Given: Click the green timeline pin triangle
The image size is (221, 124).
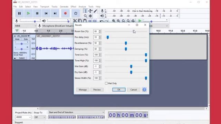Looking at the screenshot, I should 17,31.
